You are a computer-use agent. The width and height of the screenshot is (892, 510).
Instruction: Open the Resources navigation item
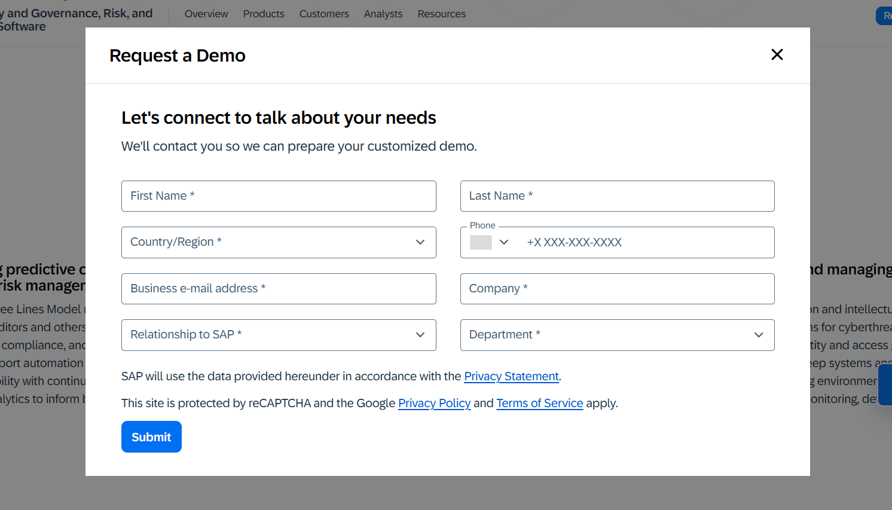pos(441,14)
